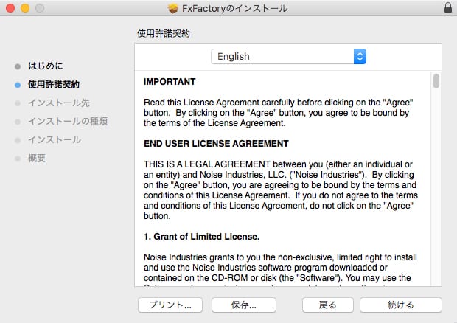Click the license text scrollbar thumb
457x323 pixels.
[x=436, y=81]
